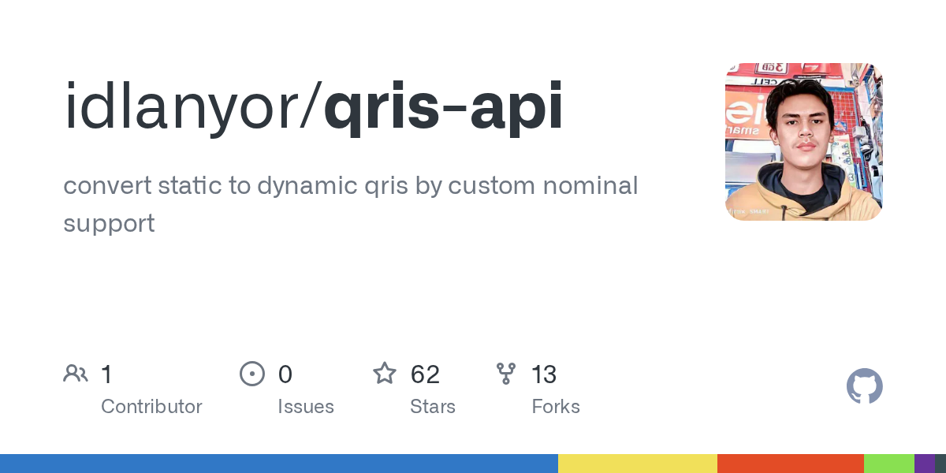Click the forks branch icon

(x=506, y=374)
